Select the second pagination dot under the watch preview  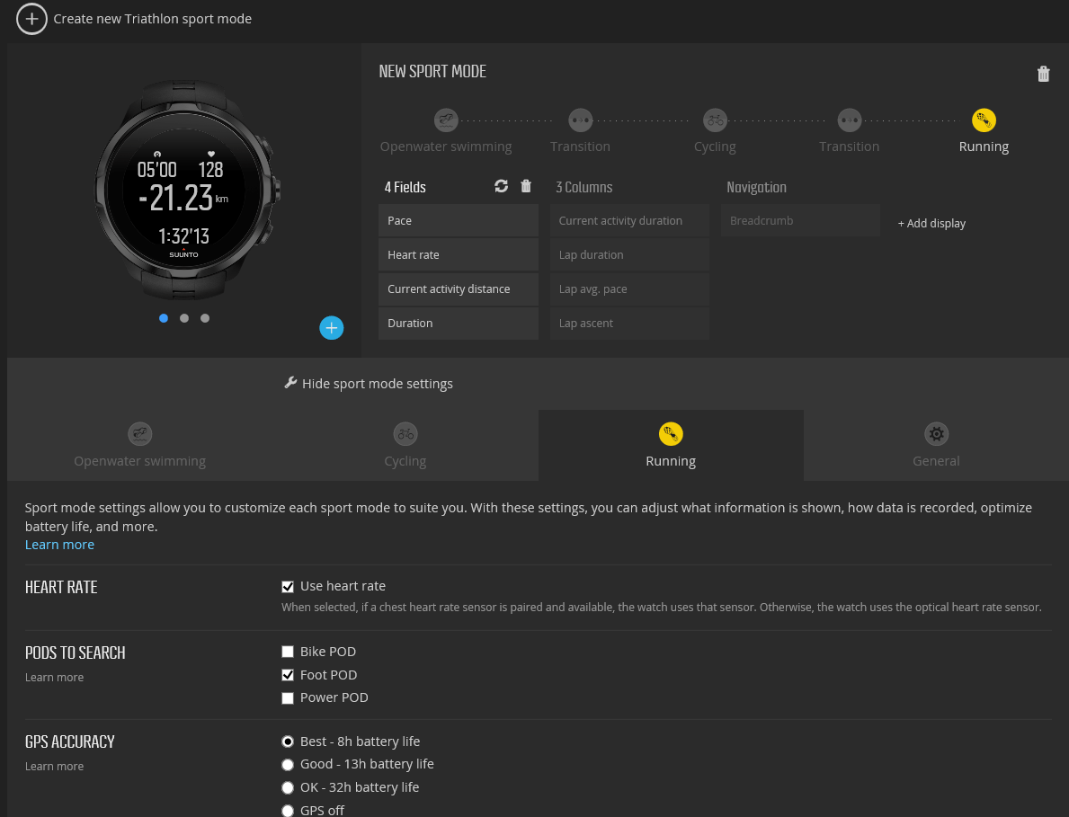pyautogui.click(x=184, y=318)
